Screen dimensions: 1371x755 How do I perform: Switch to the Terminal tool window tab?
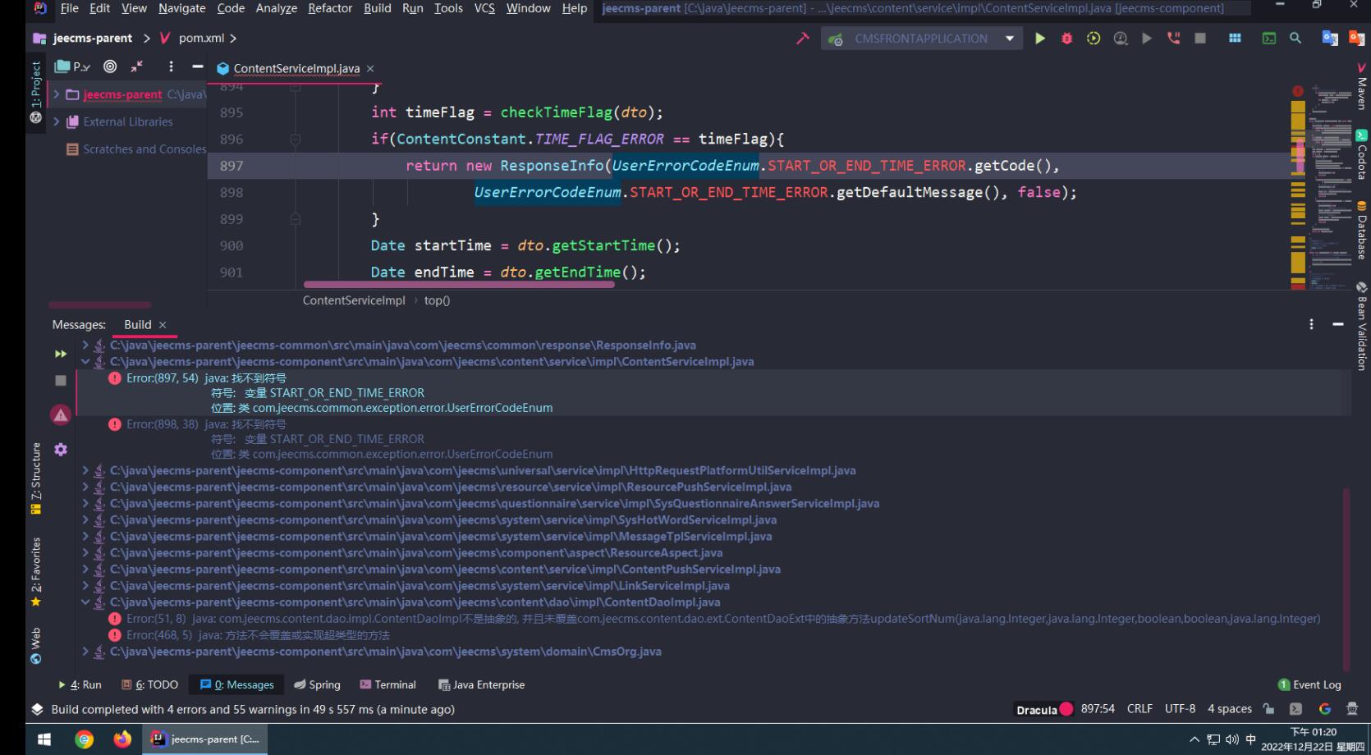click(x=387, y=684)
